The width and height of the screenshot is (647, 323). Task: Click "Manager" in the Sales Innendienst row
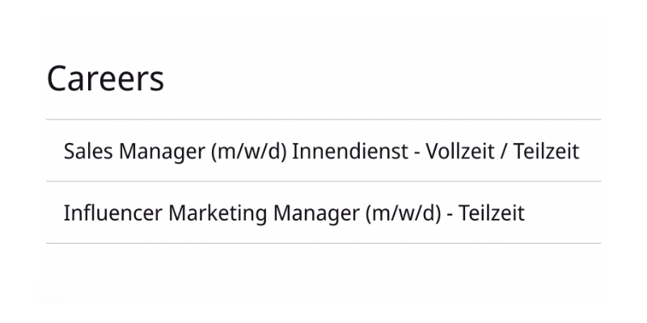pyautogui.click(x=159, y=151)
